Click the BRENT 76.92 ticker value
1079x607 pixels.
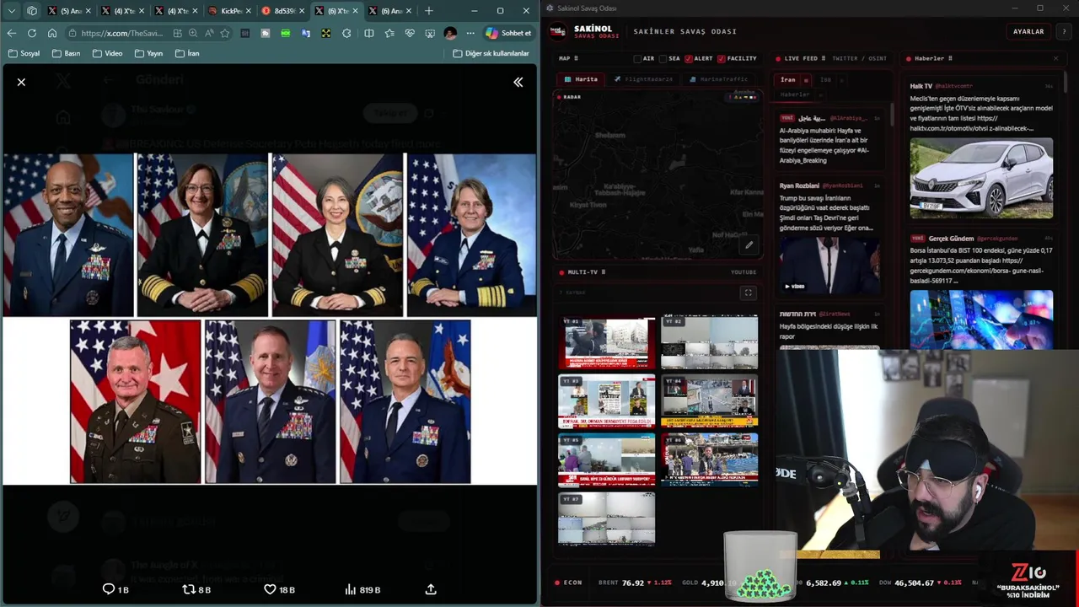point(633,583)
